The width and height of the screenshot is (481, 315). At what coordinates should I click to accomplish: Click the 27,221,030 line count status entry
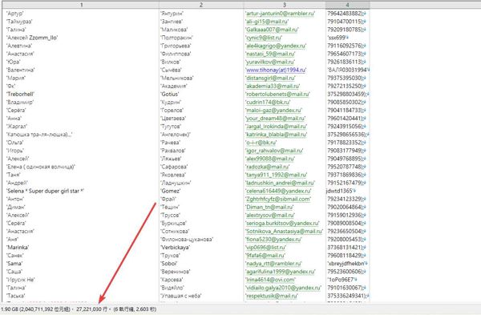(x=91, y=309)
